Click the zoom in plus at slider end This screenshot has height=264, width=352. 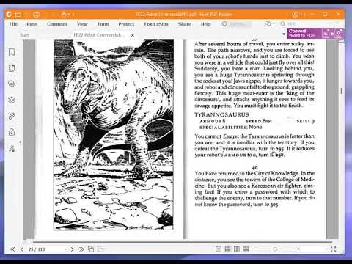tap(298, 249)
